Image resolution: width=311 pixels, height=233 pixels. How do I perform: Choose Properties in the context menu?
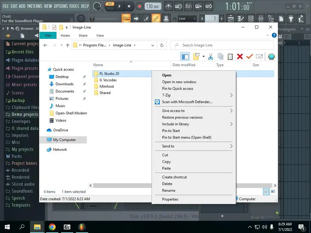tap(193, 199)
